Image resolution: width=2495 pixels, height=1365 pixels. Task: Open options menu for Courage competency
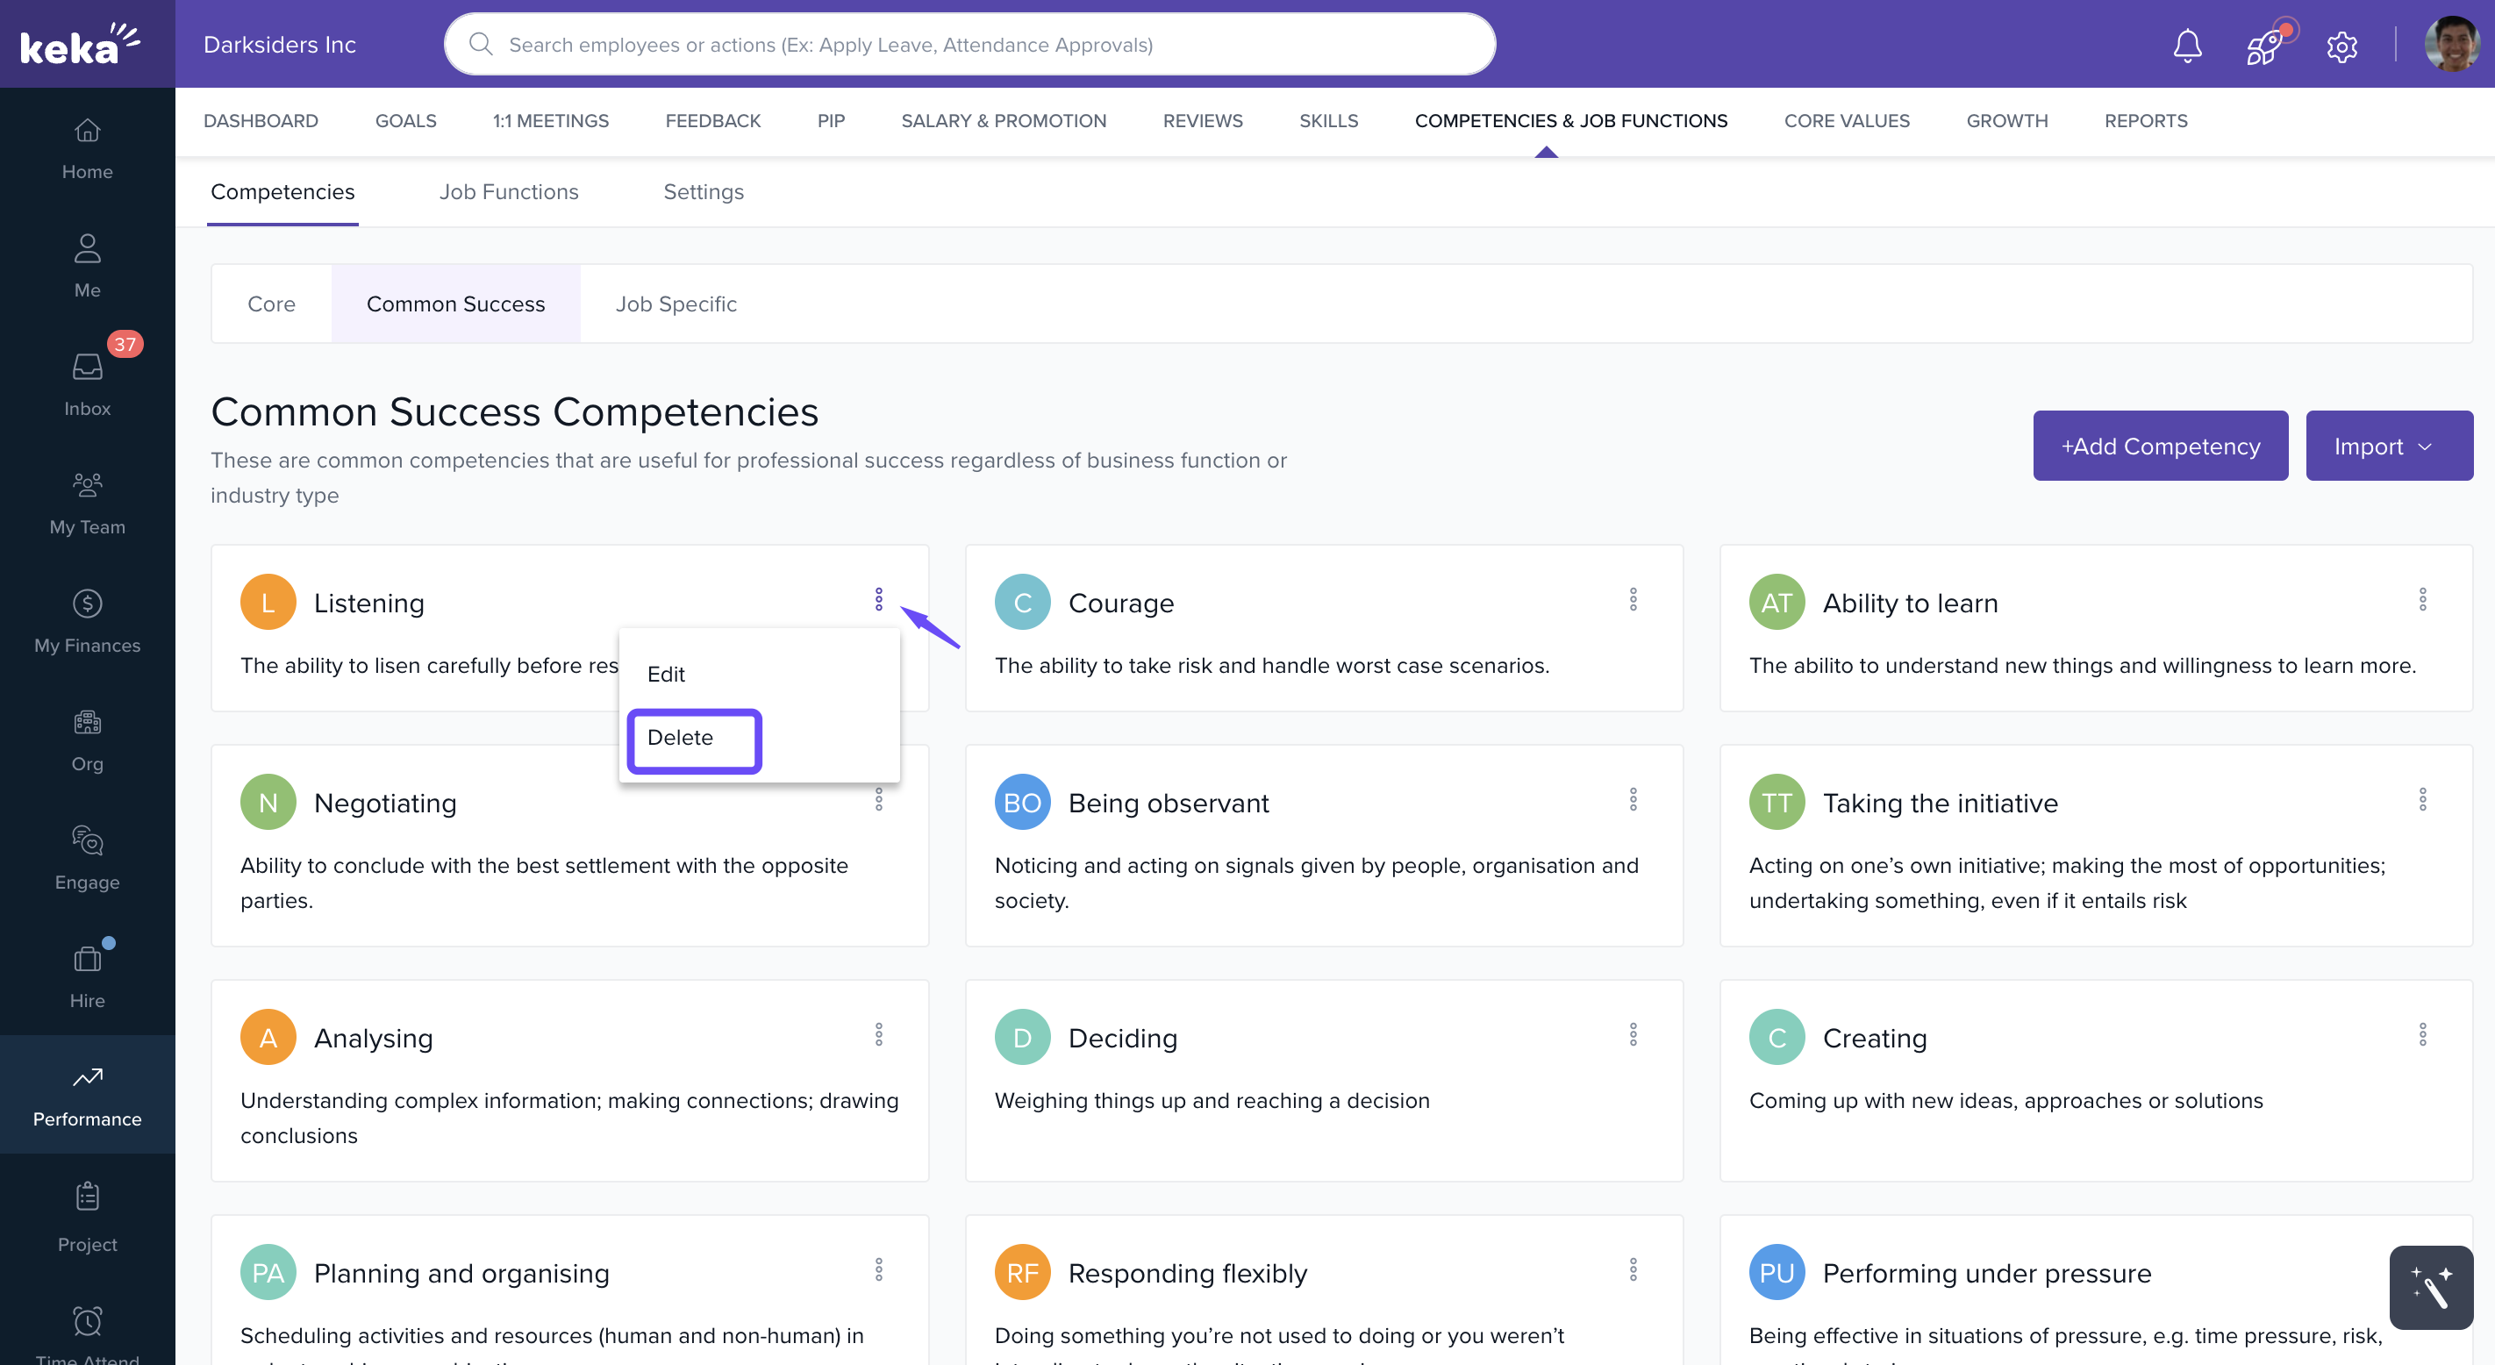click(x=1633, y=600)
